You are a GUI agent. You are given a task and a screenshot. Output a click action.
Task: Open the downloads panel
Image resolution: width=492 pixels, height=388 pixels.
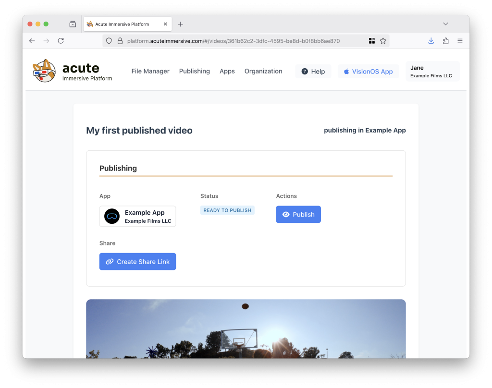pos(431,41)
